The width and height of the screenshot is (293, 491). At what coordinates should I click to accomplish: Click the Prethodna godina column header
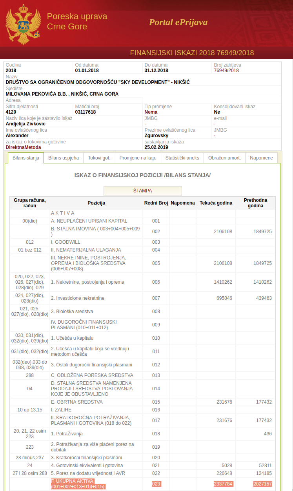(x=255, y=203)
